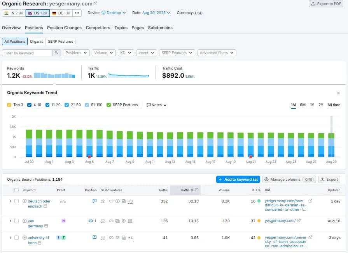Image resolution: width=348 pixels, height=253 pixels.
Task: Switch to the Competitors tab
Action: (x=98, y=28)
